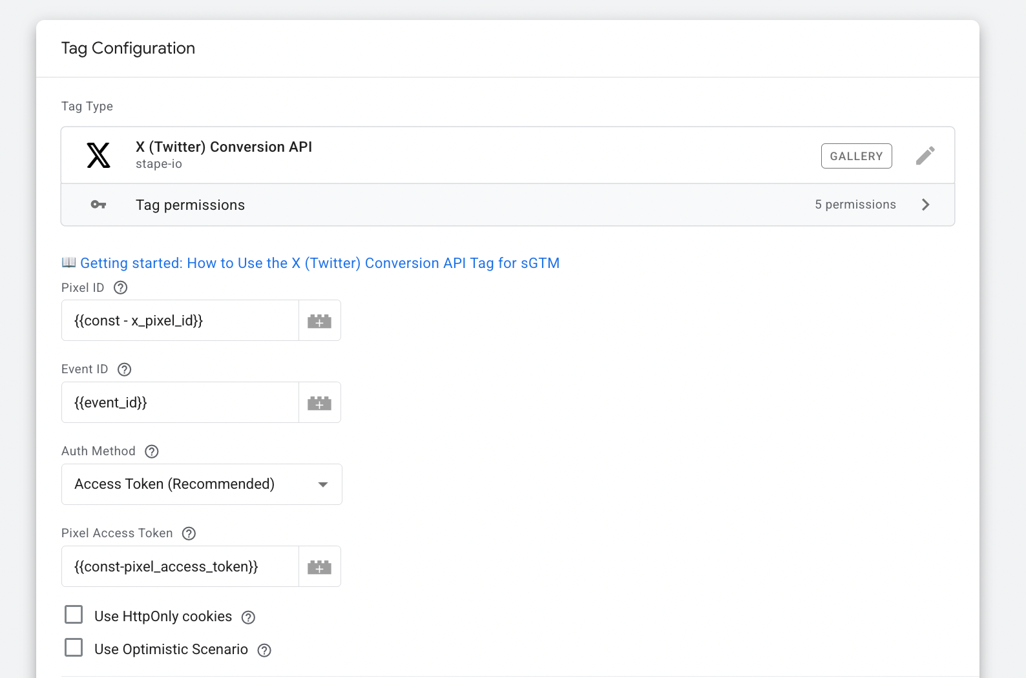Open the Auth Method dropdown
1026x678 pixels.
pos(202,484)
